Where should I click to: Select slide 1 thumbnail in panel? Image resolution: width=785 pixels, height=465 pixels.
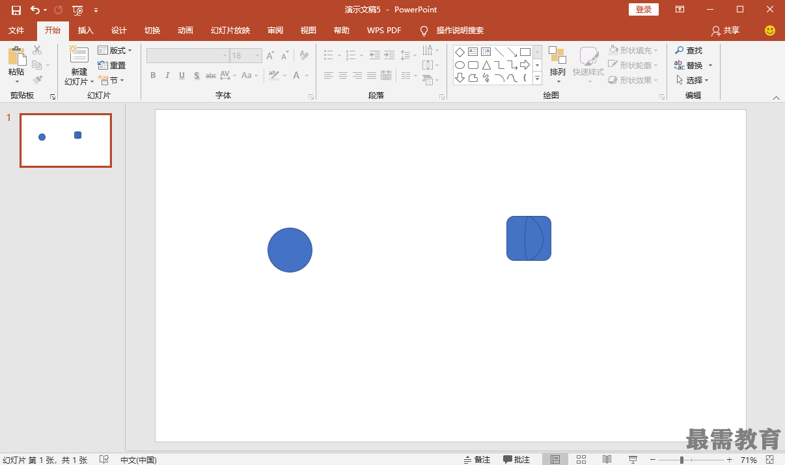coord(66,140)
